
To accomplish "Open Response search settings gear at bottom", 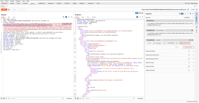I will 78,99.
